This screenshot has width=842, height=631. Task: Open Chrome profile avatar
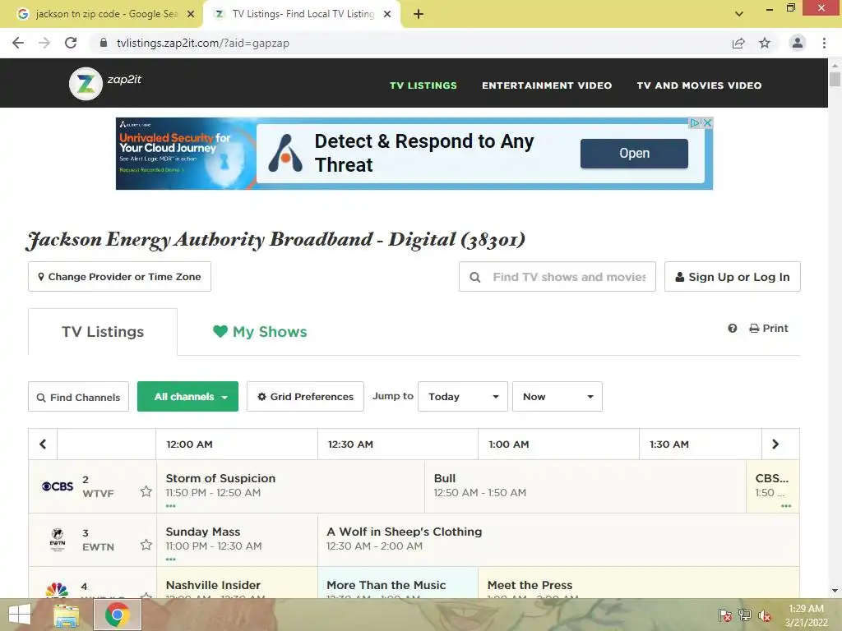click(x=798, y=43)
